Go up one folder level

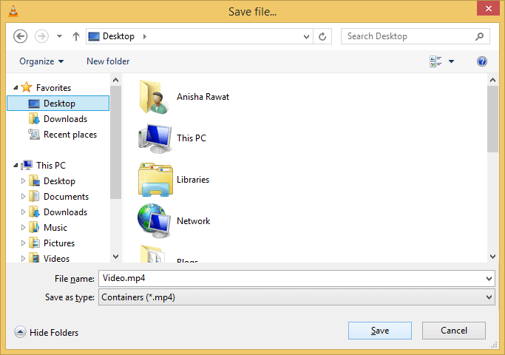pos(76,36)
